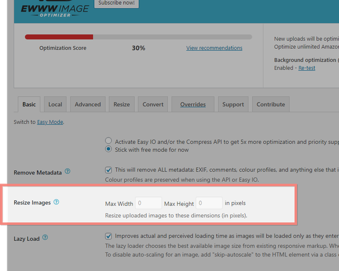
Task: Go to the Overrides tab
Action: click(193, 104)
